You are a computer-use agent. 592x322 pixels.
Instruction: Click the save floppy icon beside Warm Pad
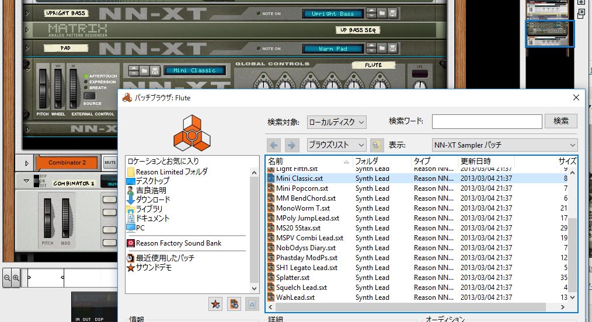[x=392, y=48]
